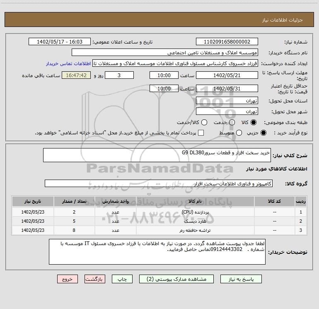Click the goods group field سخت افزار
Viewport: 319px width, 309px height.
pos(159,183)
